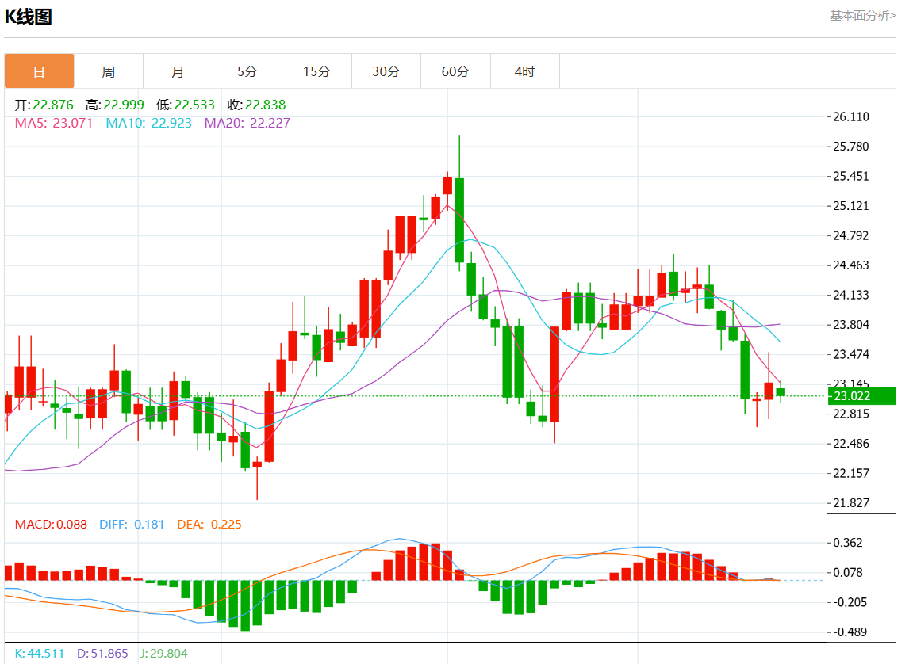Switch to the 周 weekly tab
Image resolution: width=913 pixels, height=664 pixels.
pyautogui.click(x=109, y=71)
